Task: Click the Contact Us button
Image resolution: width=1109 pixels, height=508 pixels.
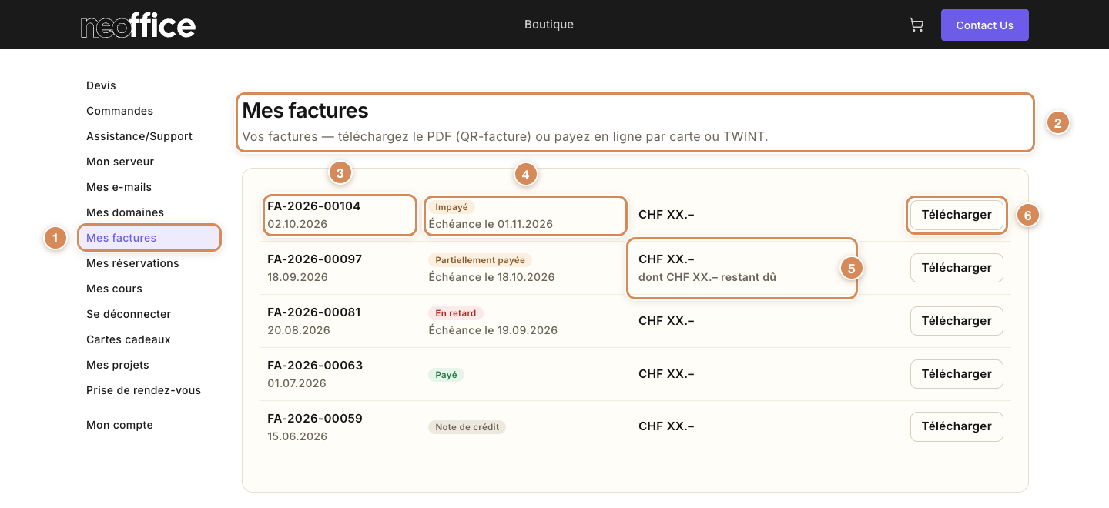Action: click(x=984, y=25)
